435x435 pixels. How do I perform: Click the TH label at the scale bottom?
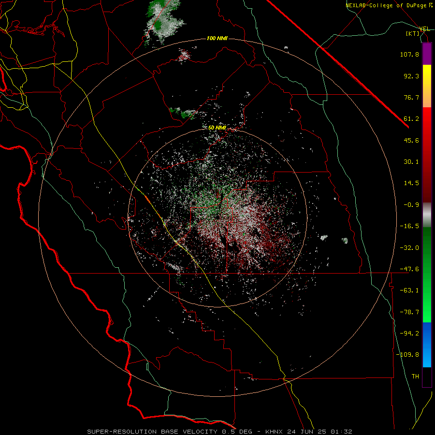[415, 377]
